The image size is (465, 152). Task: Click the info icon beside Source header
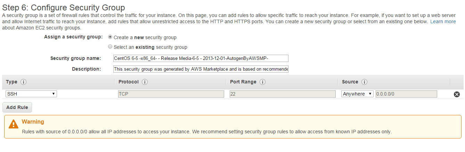364,82
